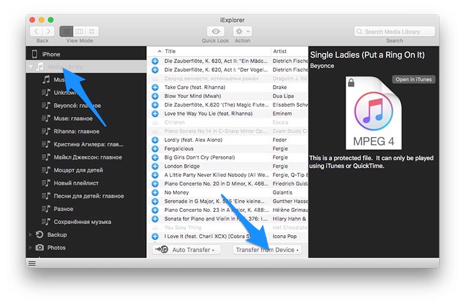The height and width of the screenshot is (305, 465).
Task: Open the Кристина Агилера playlist
Action: point(86,144)
